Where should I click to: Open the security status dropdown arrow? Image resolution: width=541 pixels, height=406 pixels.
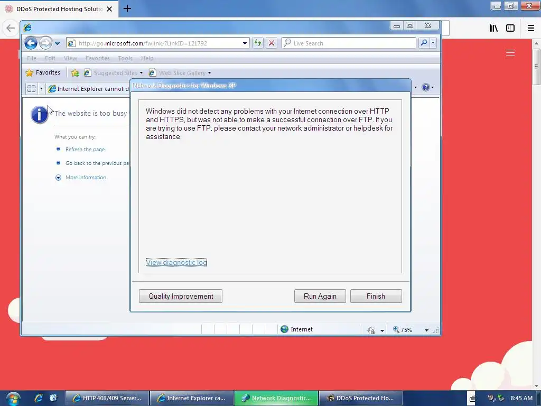click(382, 330)
